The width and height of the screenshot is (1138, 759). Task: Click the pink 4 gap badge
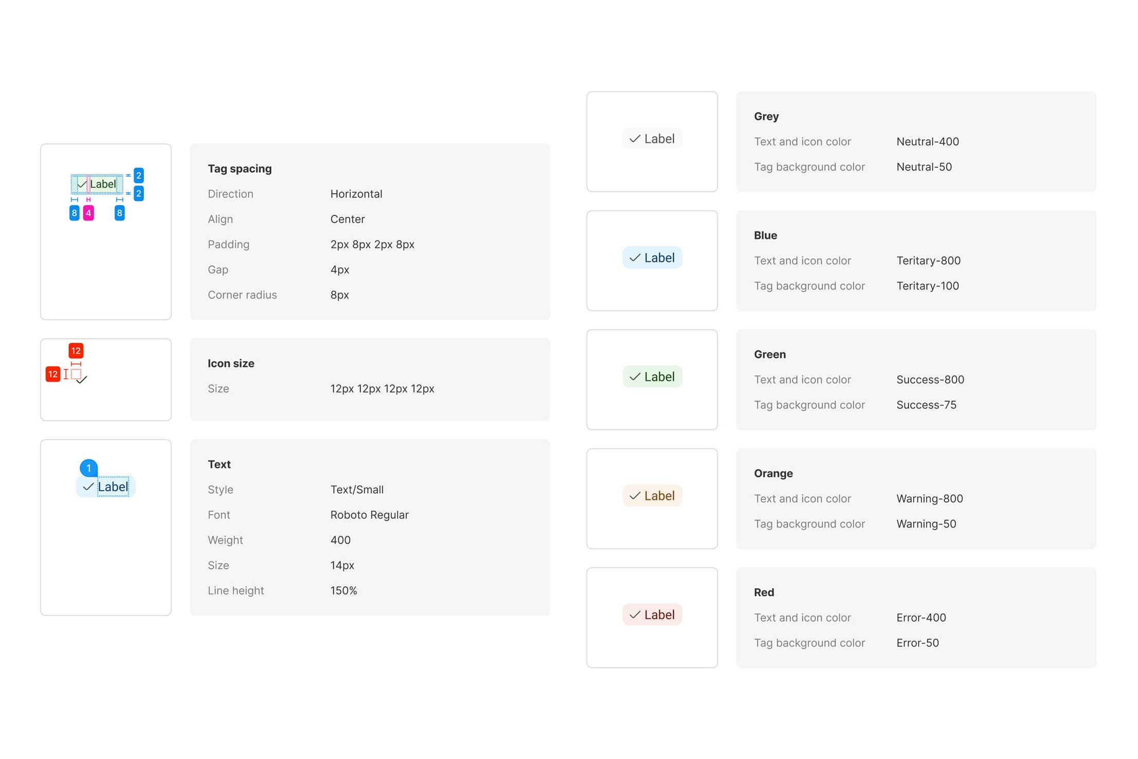coord(88,213)
